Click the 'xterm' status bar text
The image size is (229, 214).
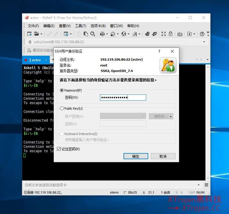click(114, 192)
